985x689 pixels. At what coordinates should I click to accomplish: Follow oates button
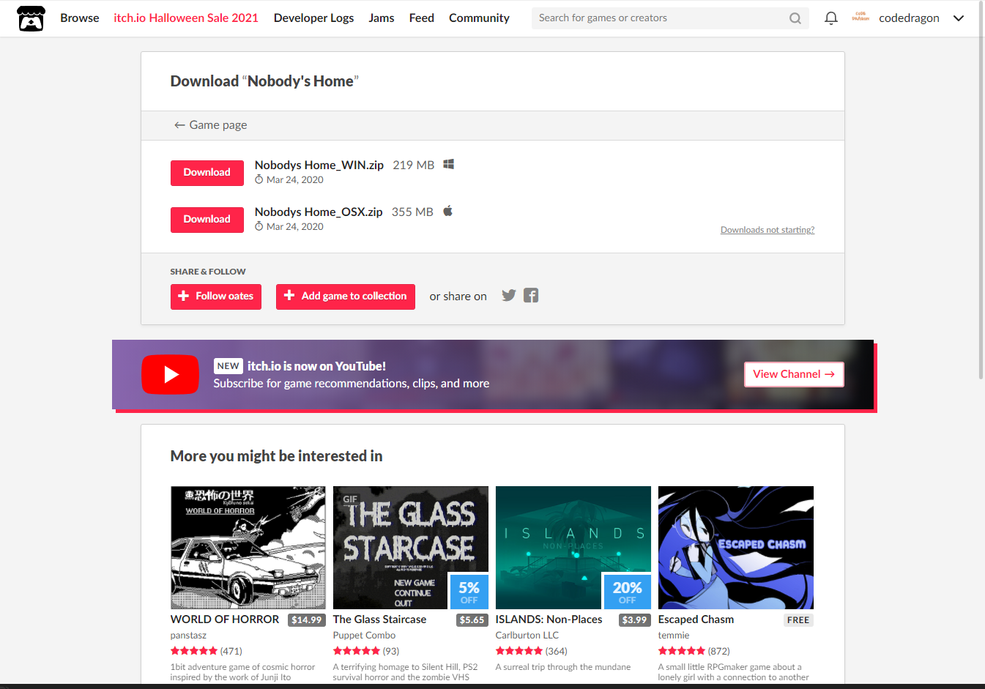tap(216, 297)
